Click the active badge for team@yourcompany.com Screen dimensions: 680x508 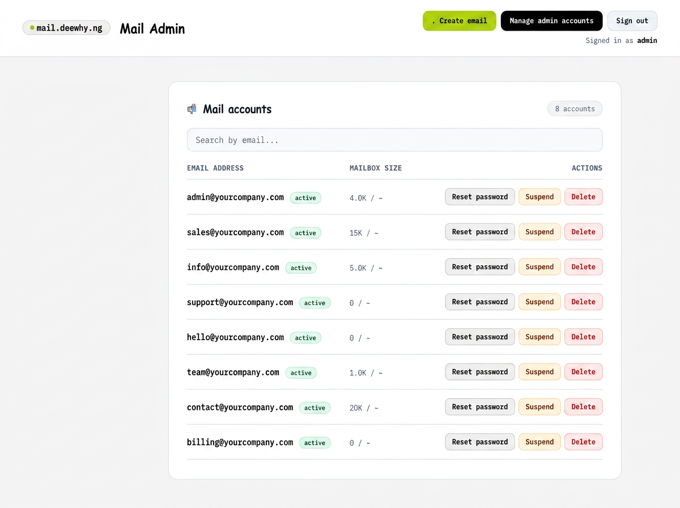pyautogui.click(x=301, y=373)
